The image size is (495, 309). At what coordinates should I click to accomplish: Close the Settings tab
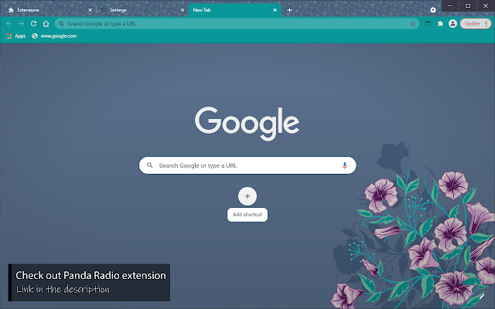coord(183,10)
